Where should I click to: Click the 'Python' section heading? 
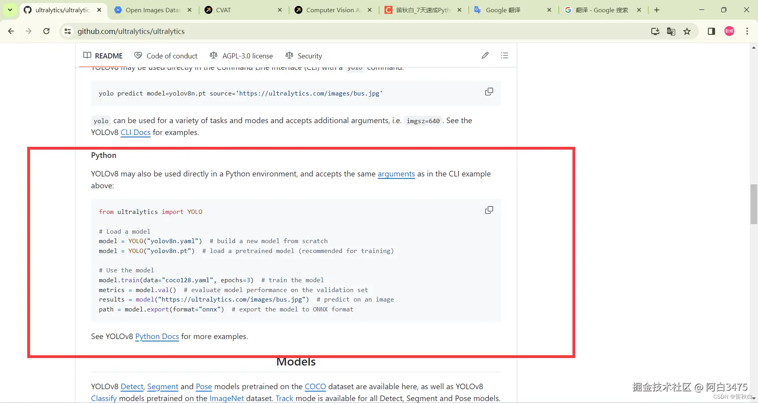click(103, 156)
